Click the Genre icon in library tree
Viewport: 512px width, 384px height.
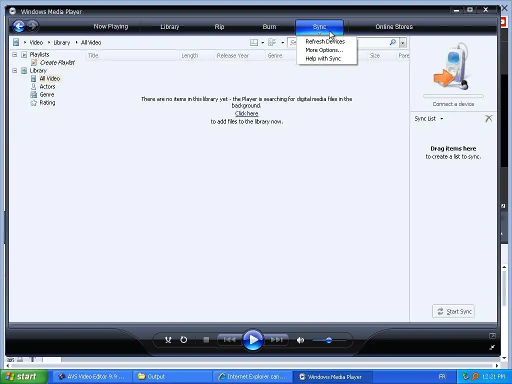[x=33, y=94]
